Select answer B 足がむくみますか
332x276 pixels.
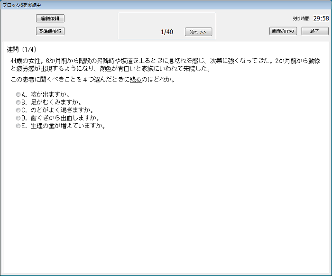point(18,102)
